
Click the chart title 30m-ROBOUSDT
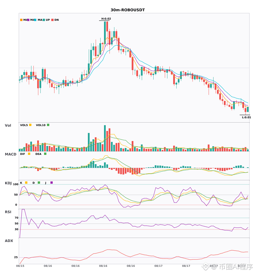pyautogui.click(x=128, y=10)
